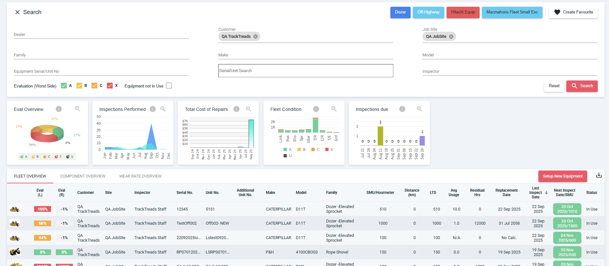The height and width of the screenshot is (266, 609).
Task: Close the Search panel with X icon
Action: tap(17, 12)
